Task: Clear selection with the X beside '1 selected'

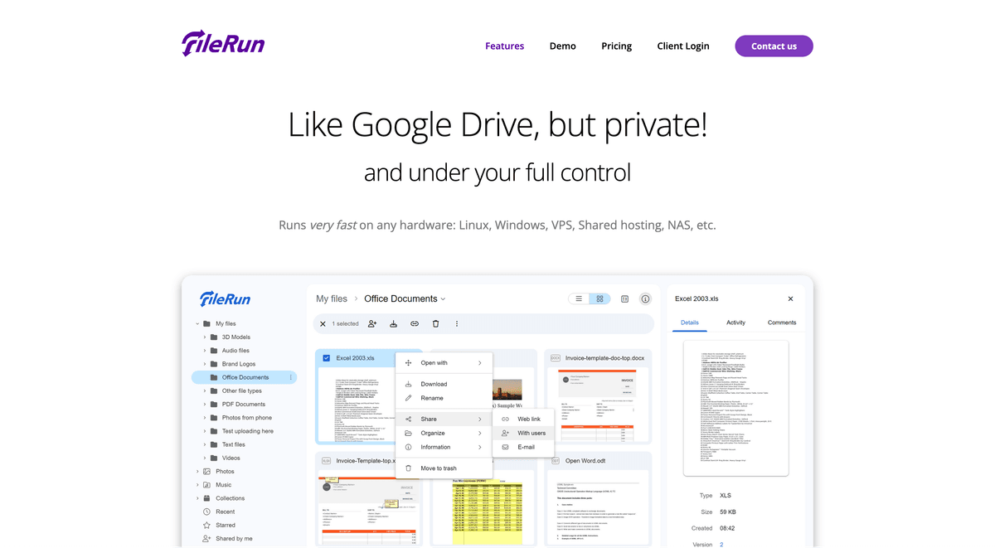Action: pyautogui.click(x=323, y=324)
